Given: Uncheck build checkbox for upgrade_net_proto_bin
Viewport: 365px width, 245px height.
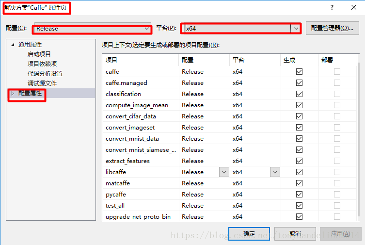Looking at the screenshot, I should (300, 217).
